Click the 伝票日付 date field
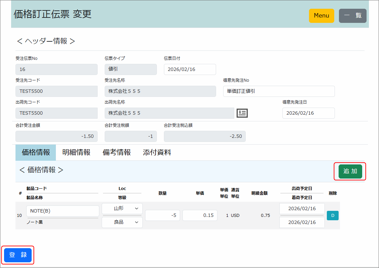This screenshot has height=268, width=379. (190, 70)
